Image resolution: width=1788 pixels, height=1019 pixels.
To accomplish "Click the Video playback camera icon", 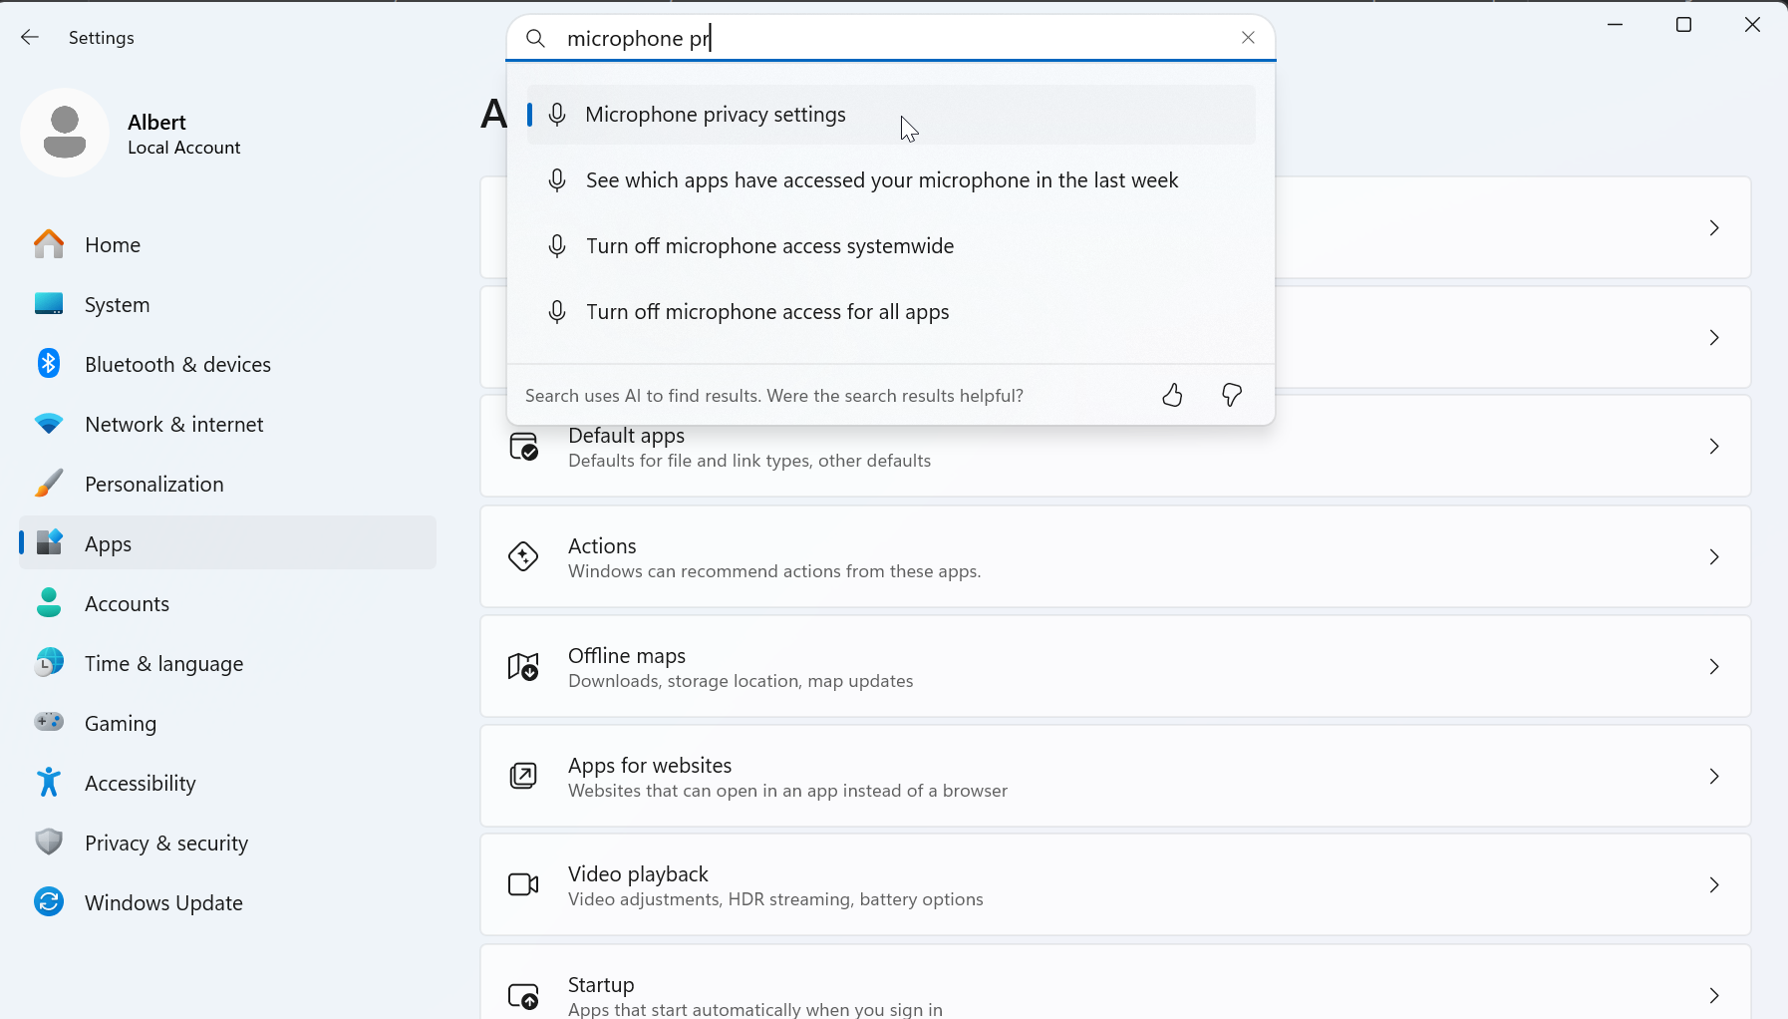I will (523, 884).
